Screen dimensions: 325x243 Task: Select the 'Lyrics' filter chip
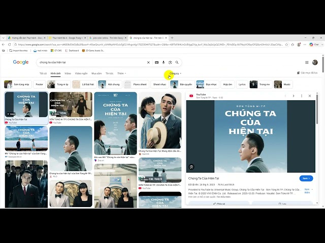pos(242,85)
